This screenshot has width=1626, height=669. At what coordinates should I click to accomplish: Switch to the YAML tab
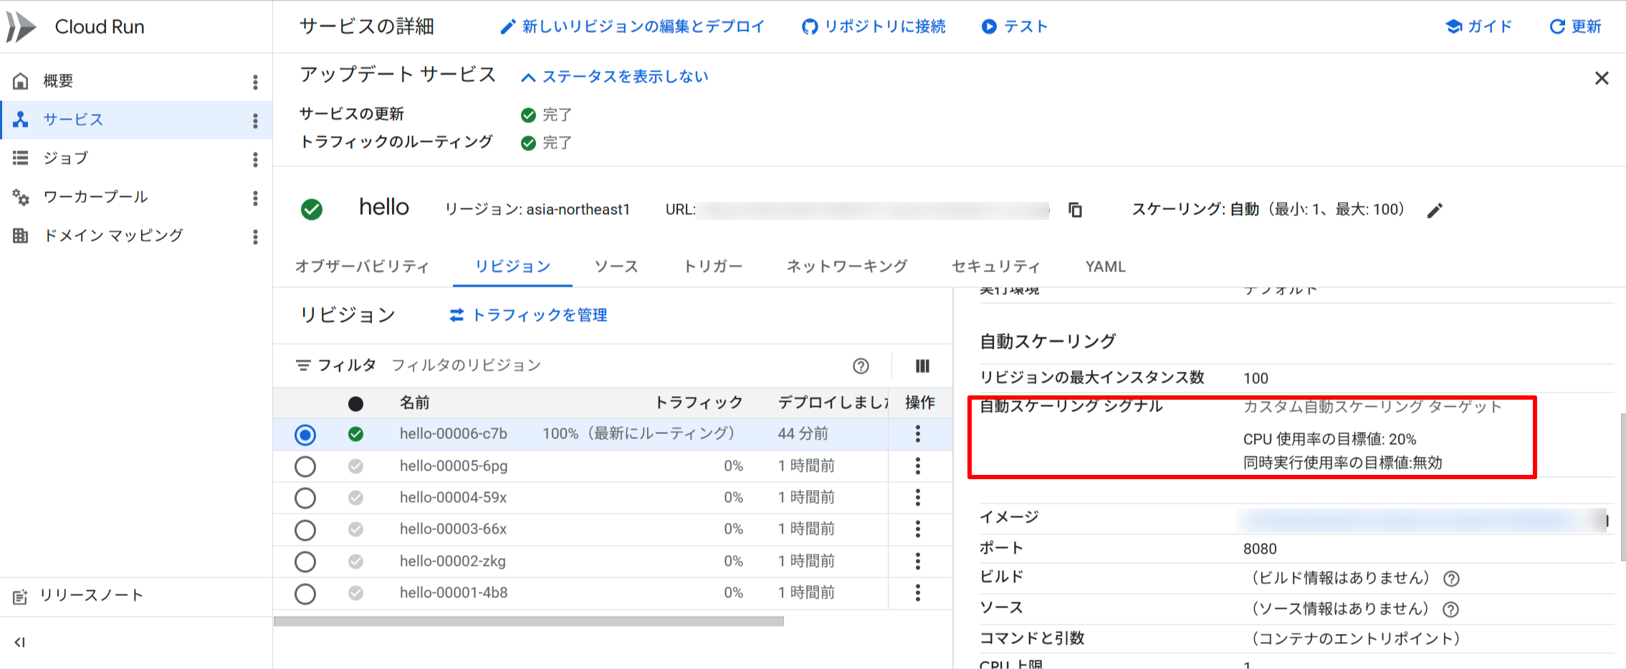click(x=1104, y=266)
